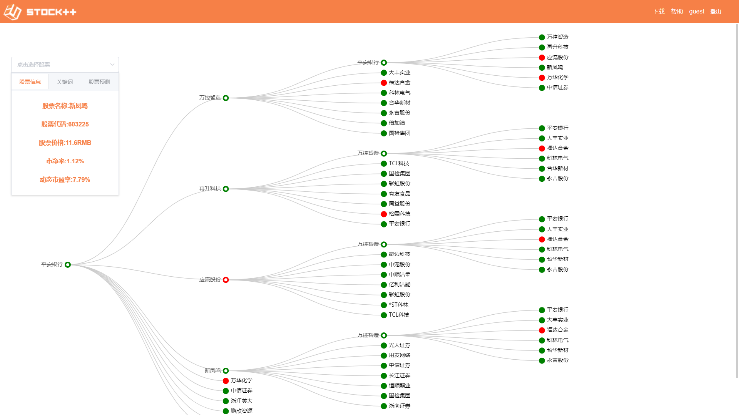Select the 永吉股份 node above 倍加洁
739x415 pixels.
[x=384, y=113]
